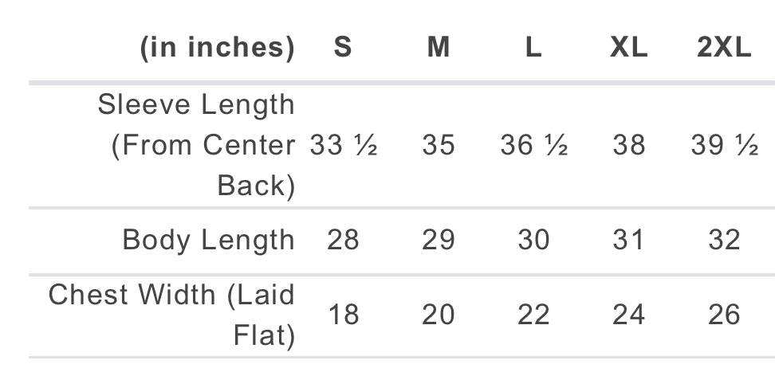Select chest width value 22
Viewport: 775px width, 368px height.
click(x=533, y=315)
